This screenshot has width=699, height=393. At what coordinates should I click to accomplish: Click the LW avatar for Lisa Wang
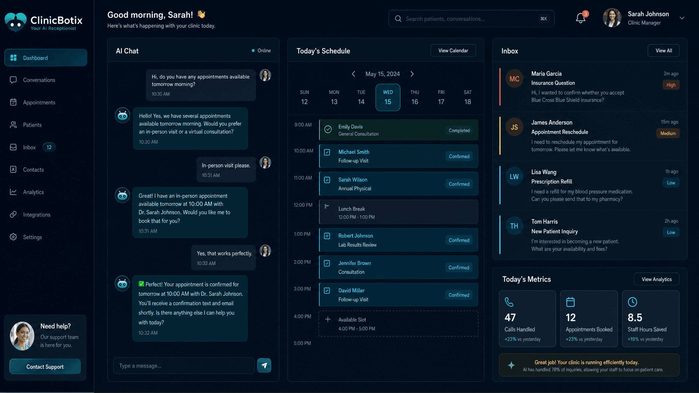pos(514,177)
